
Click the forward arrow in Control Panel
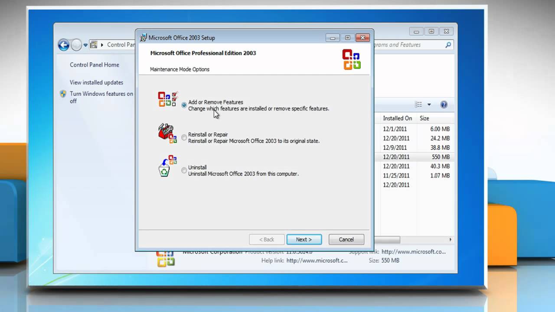coord(76,45)
